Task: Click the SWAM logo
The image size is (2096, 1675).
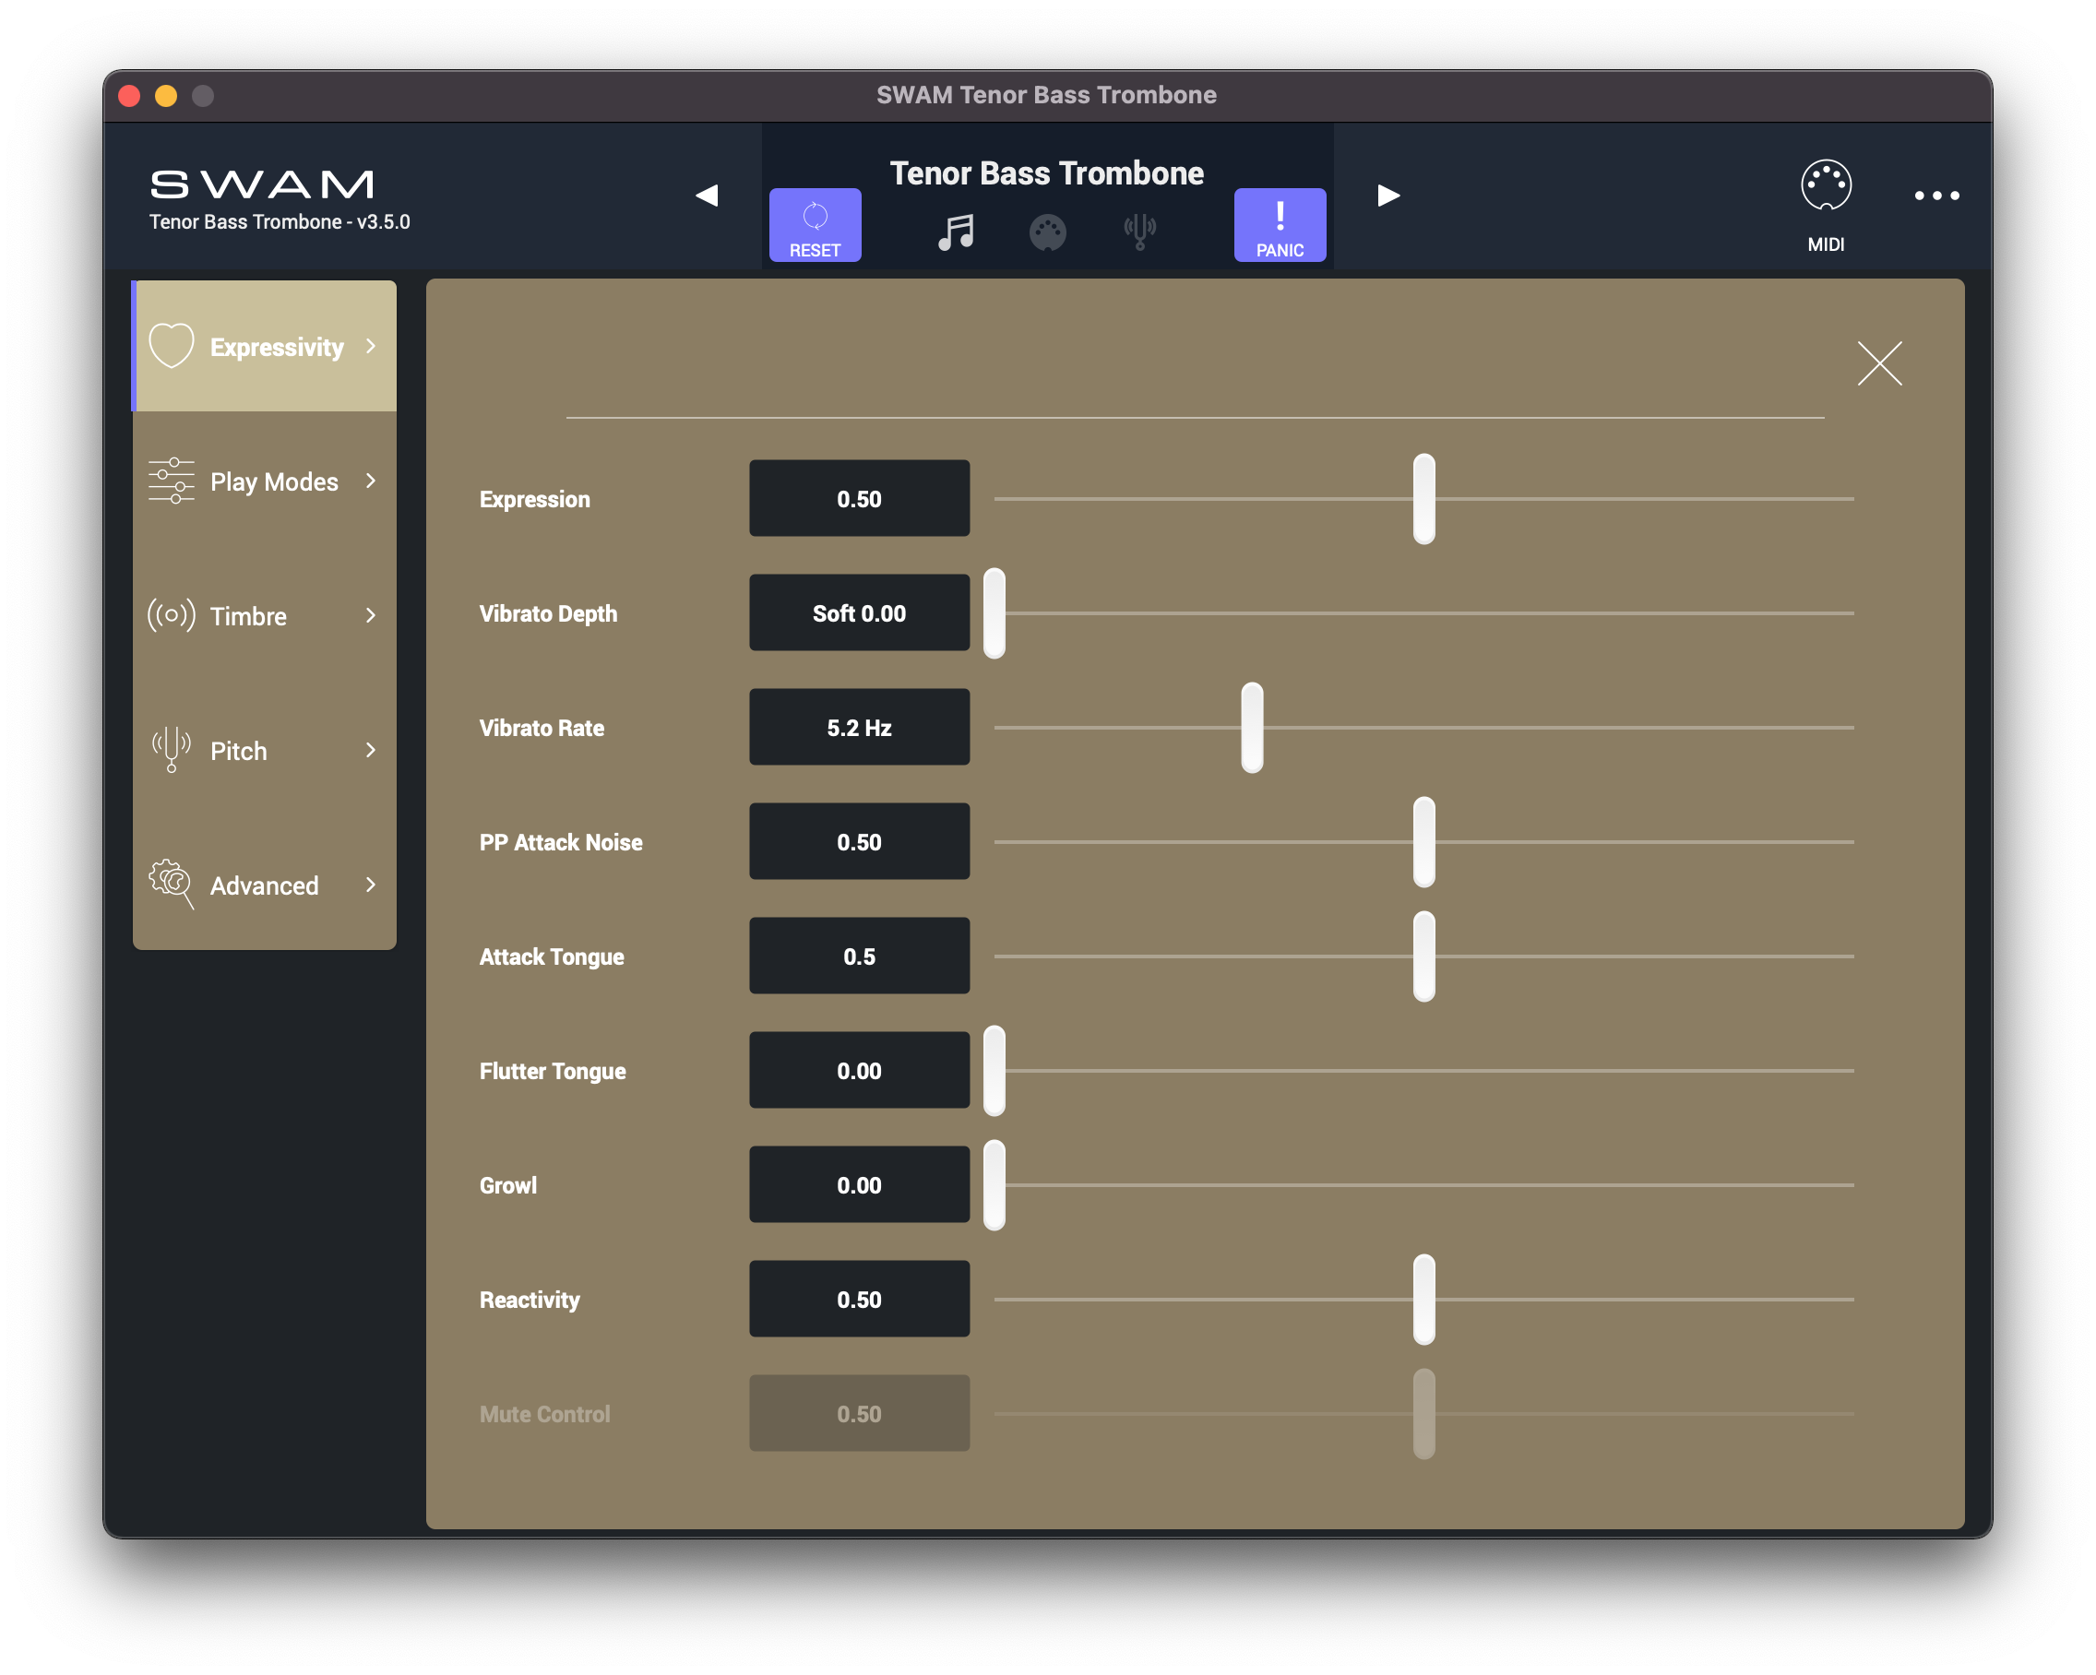Action: point(263,184)
